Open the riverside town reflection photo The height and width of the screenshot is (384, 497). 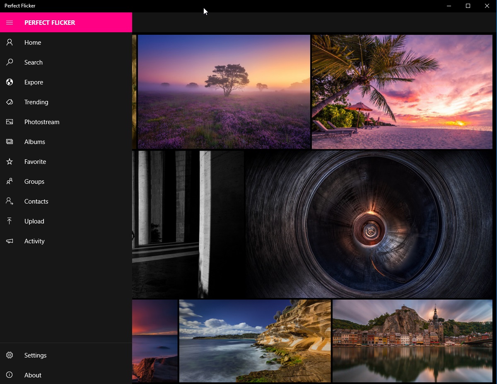click(412, 341)
